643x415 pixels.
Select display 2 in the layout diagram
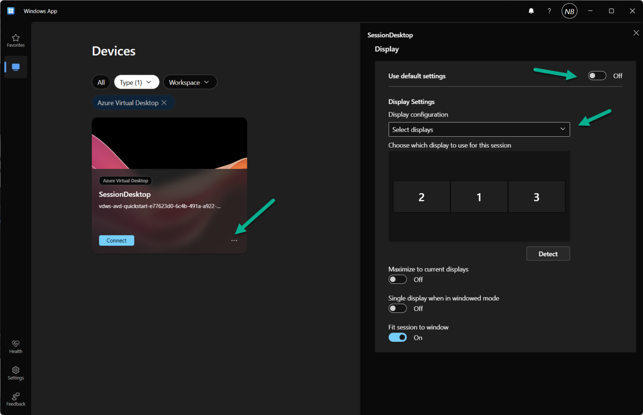coord(422,196)
